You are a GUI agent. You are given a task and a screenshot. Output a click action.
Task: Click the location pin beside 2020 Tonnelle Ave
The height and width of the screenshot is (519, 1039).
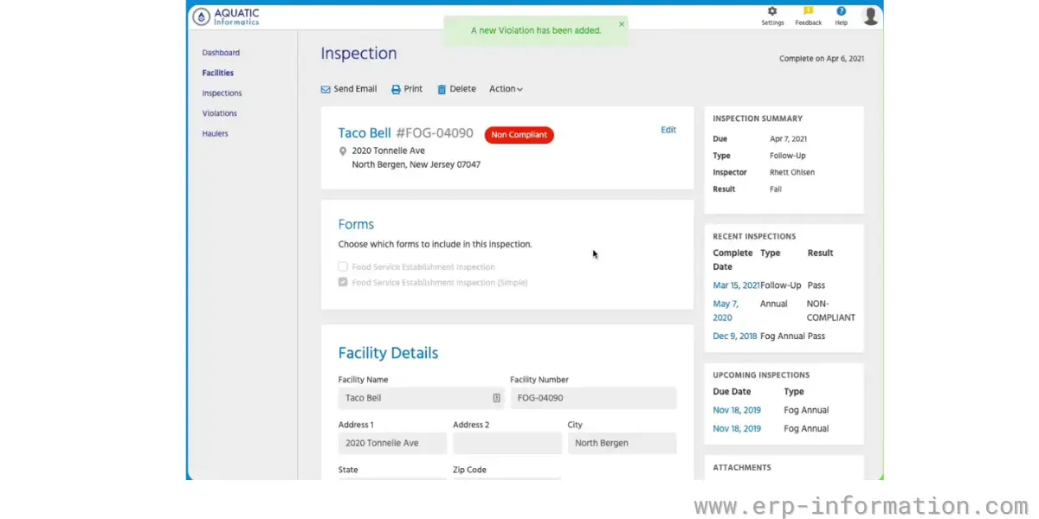[343, 151]
